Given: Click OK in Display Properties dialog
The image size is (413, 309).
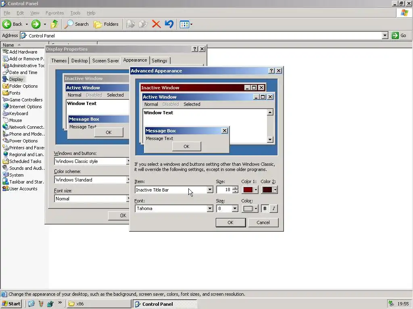Looking at the screenshot, I should tap(119, 216).
